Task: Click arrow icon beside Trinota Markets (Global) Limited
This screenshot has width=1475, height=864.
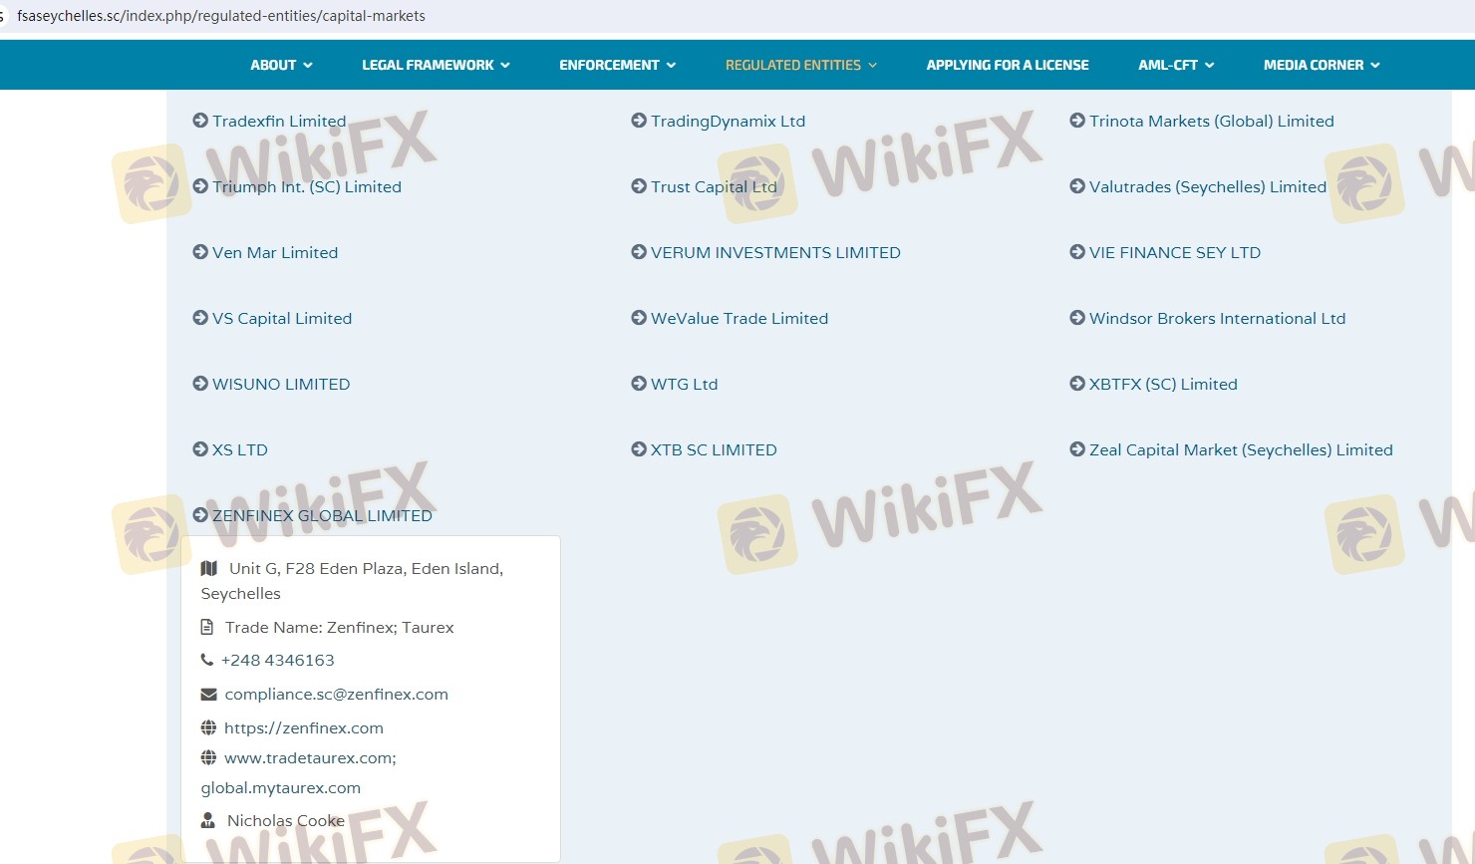Action: pos(1077,121)
